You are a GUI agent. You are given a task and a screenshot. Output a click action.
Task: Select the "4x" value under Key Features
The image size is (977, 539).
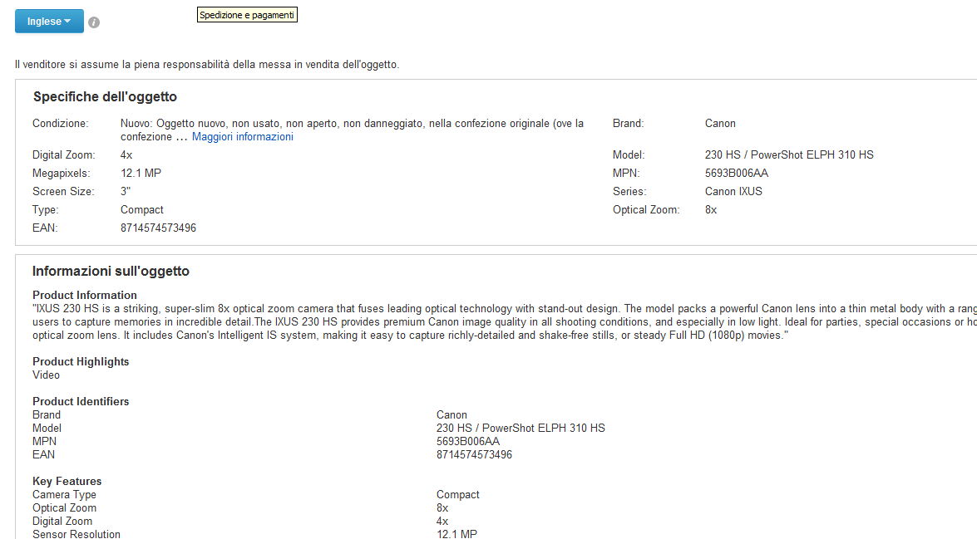pos(442,522)
